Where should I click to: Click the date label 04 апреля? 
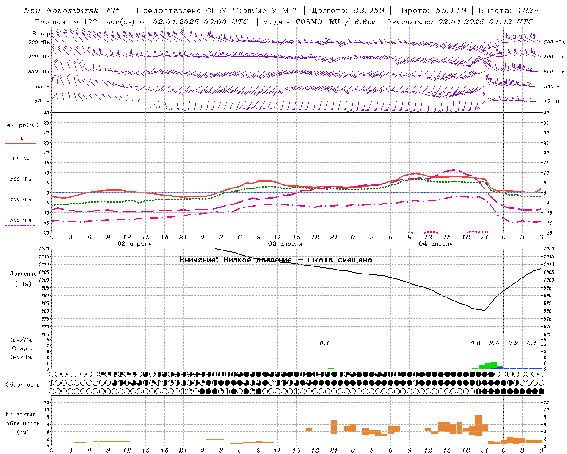(x=435, y=244)
